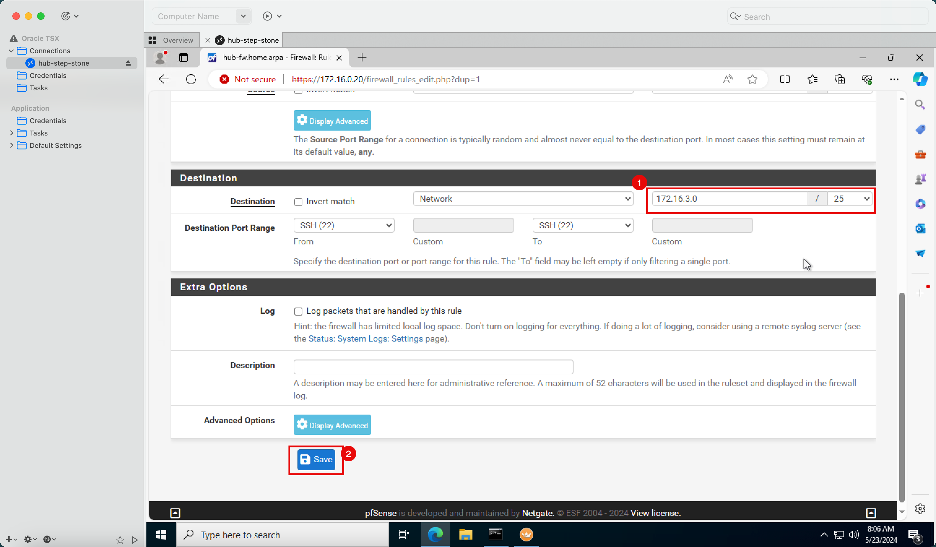Click the browser split screen icon
936x547 pixels.
coord(784,79)
